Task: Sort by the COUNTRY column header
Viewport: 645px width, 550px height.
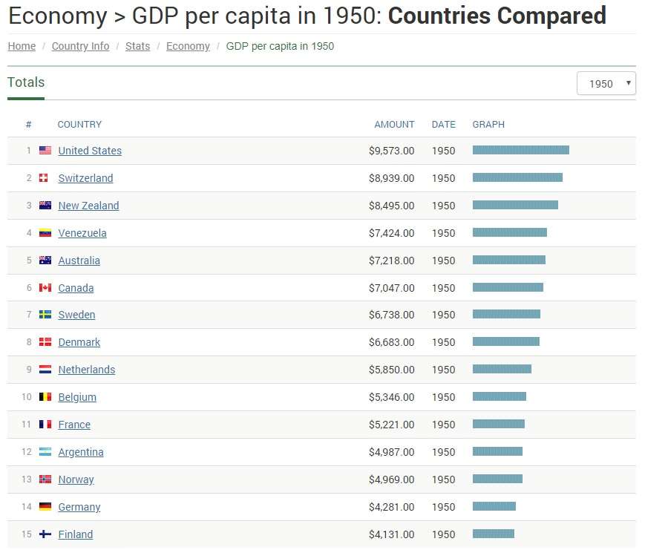Action: (x=79, y=125)
